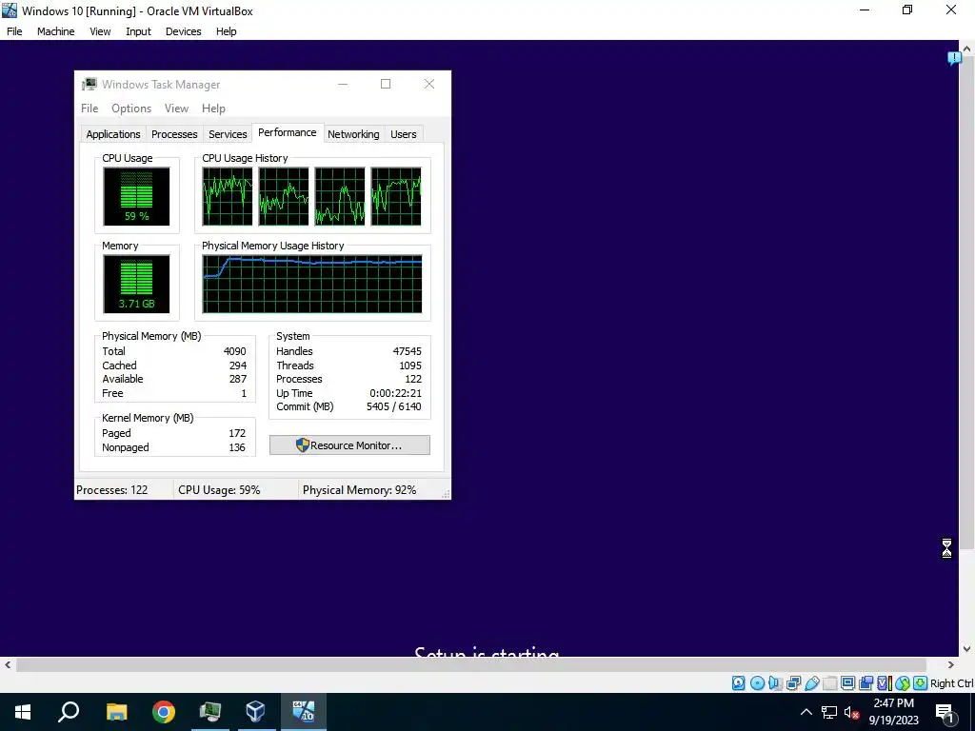
Task: Switch to the Applications tab
Action: [x=113, y=134]
